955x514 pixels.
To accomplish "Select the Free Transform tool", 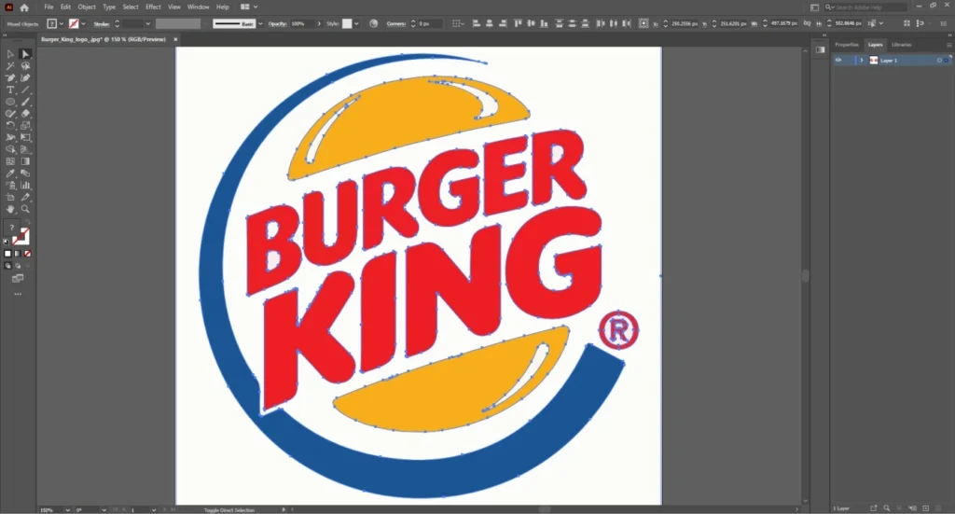I will click(x=25, y=138).
